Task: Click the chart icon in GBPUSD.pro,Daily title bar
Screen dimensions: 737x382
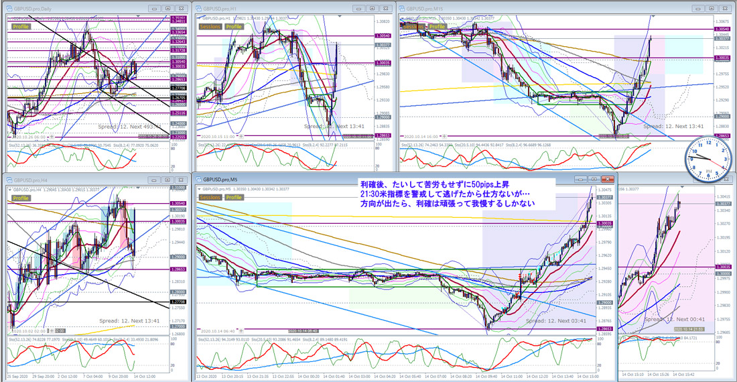Action: 9,9
